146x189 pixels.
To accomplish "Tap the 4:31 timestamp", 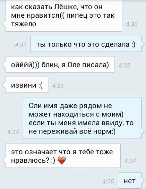I will pyautogui.click(x=20, y=45).
